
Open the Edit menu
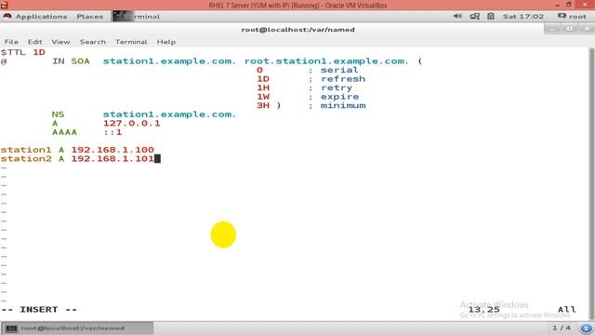point(34,42)
